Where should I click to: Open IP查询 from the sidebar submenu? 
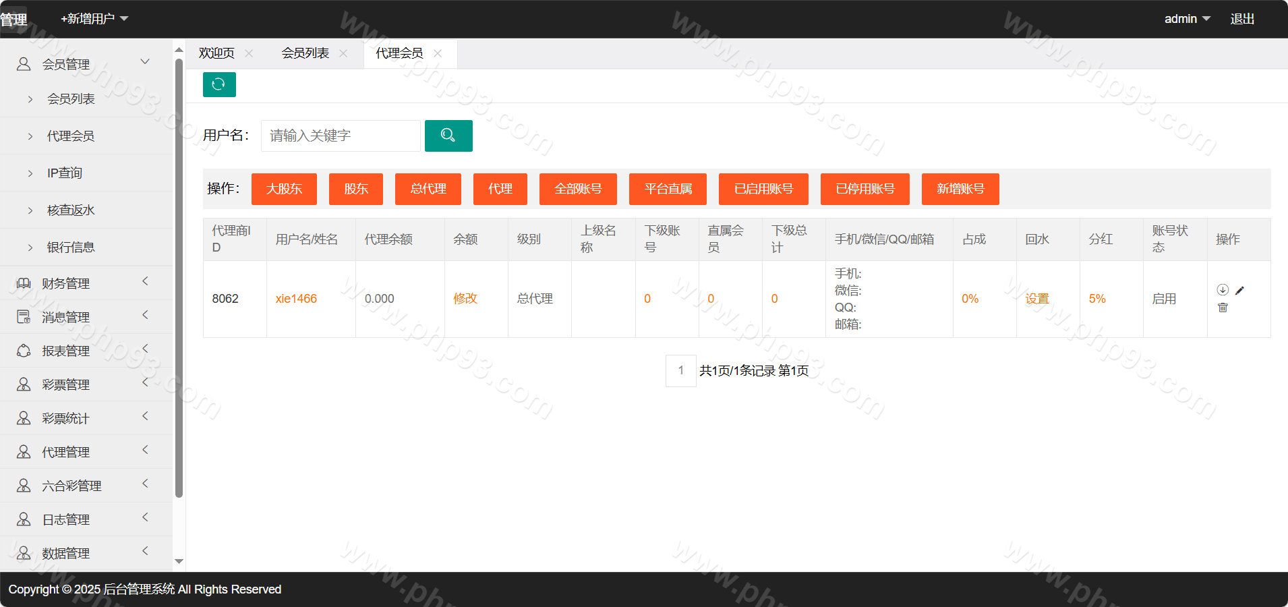tap(65, 173)
